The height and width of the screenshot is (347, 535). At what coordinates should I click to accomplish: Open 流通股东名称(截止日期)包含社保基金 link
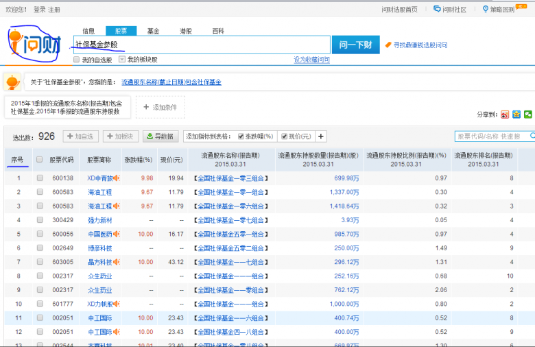(x=171, y=82)
